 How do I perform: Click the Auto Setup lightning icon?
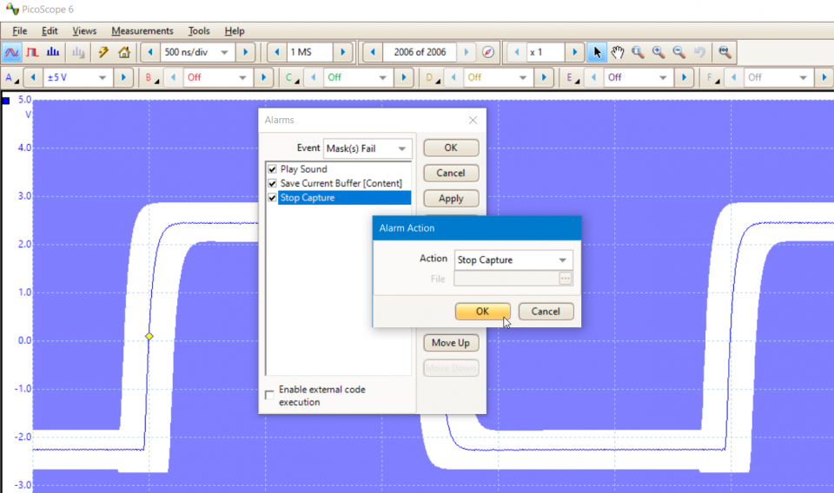point(103,52)
